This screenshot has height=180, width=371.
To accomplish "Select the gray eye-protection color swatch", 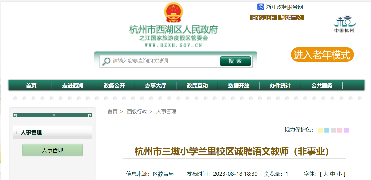I will coord(333,130).
